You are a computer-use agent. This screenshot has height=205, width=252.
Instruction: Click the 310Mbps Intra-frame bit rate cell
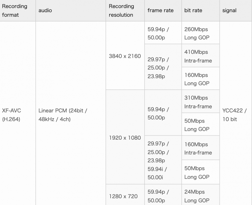pyautogui.click(x=198, y=102)
